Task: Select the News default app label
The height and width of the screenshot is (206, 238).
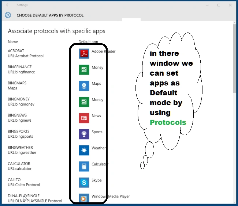Action: coord(96,116)
